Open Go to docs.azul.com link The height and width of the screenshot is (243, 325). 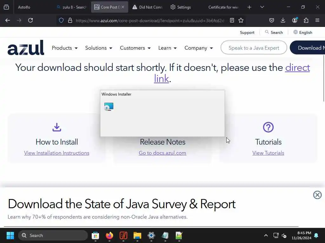coord(162,153)
